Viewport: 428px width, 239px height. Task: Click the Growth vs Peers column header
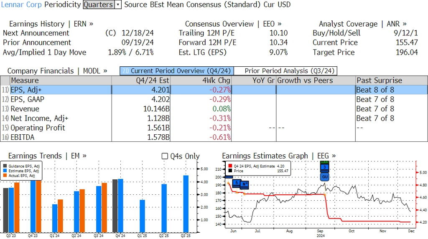pos(316,81)
